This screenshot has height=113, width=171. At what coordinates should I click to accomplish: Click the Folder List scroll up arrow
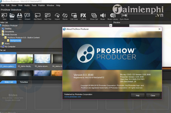(x=111, y=26)
